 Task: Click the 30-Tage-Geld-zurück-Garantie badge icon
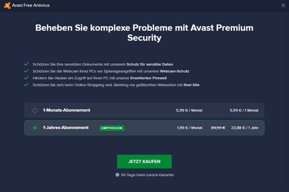(x=117, y=175)
